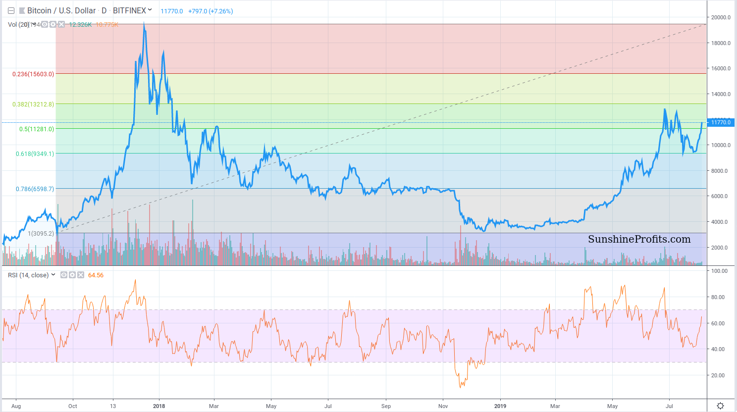Image resolution: width=737 pixels, height=412 pixels.
Task: Click the Sep label on the time axis
Action: tap(386, 406)
